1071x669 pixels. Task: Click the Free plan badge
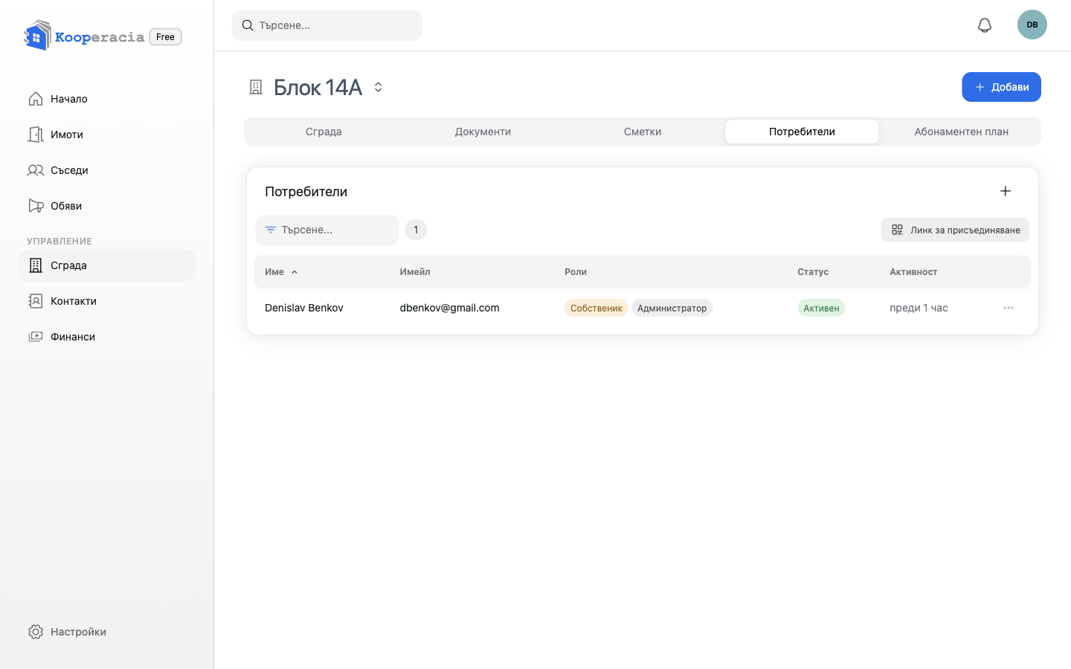[165, 36]
